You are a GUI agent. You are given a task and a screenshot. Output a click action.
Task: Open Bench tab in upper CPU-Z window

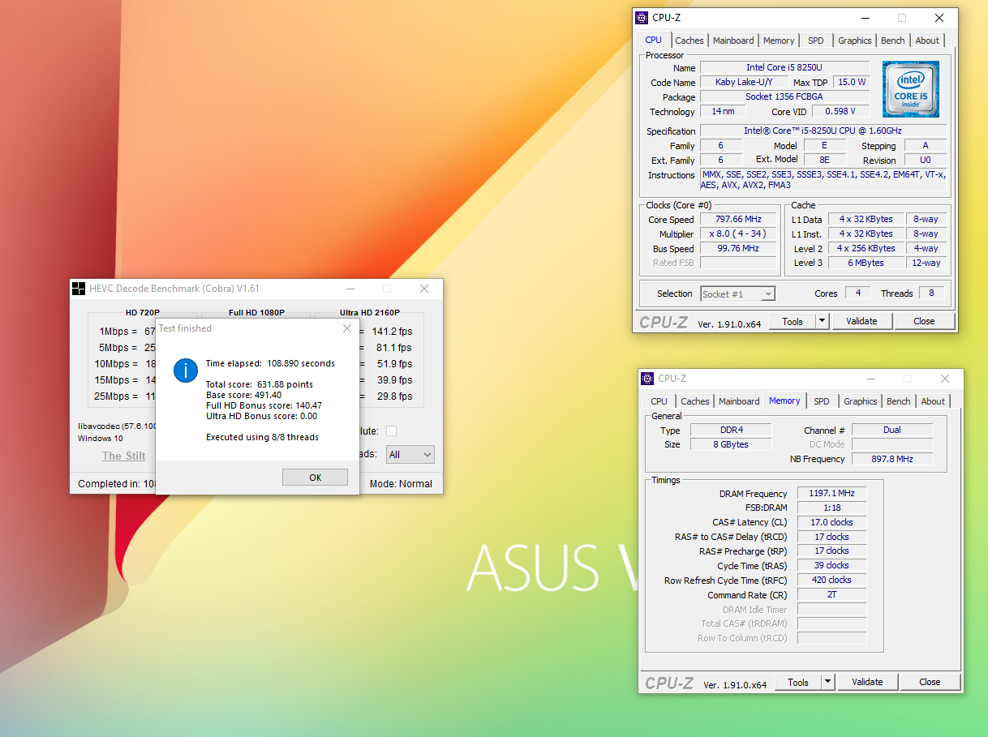[893, 41]
